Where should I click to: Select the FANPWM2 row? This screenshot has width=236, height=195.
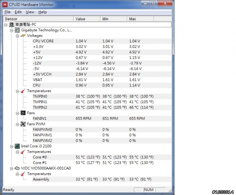(102, 141)
